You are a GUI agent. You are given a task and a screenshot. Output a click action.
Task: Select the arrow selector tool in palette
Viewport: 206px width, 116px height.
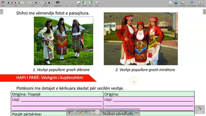click(86, 112)
